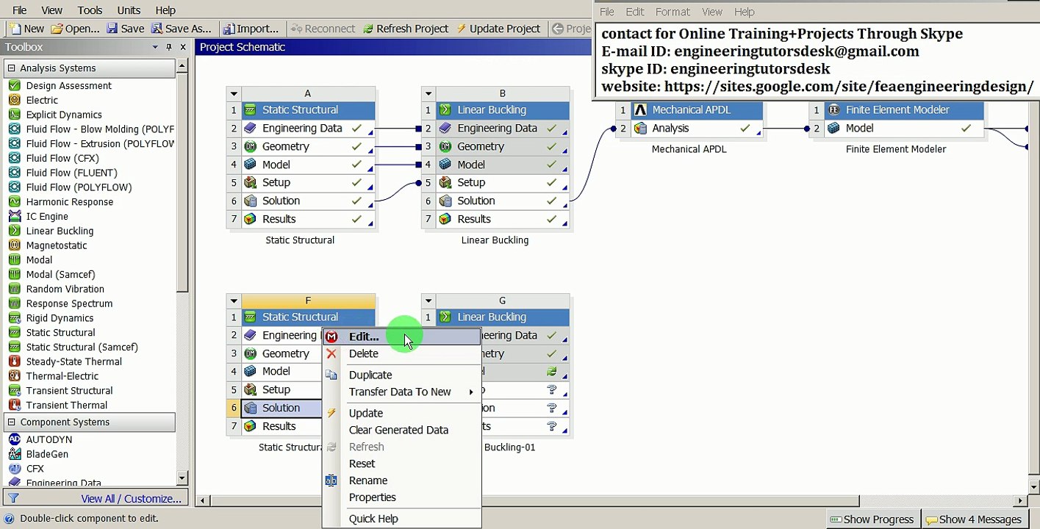The width and height of the screenshot is (1040, 529).
Task: Click View All / Customize... link
Action: (132, 499)
